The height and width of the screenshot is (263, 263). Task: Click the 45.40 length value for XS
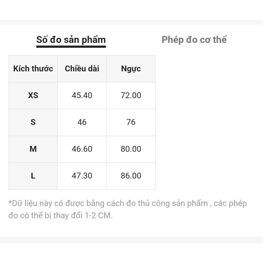82,95
